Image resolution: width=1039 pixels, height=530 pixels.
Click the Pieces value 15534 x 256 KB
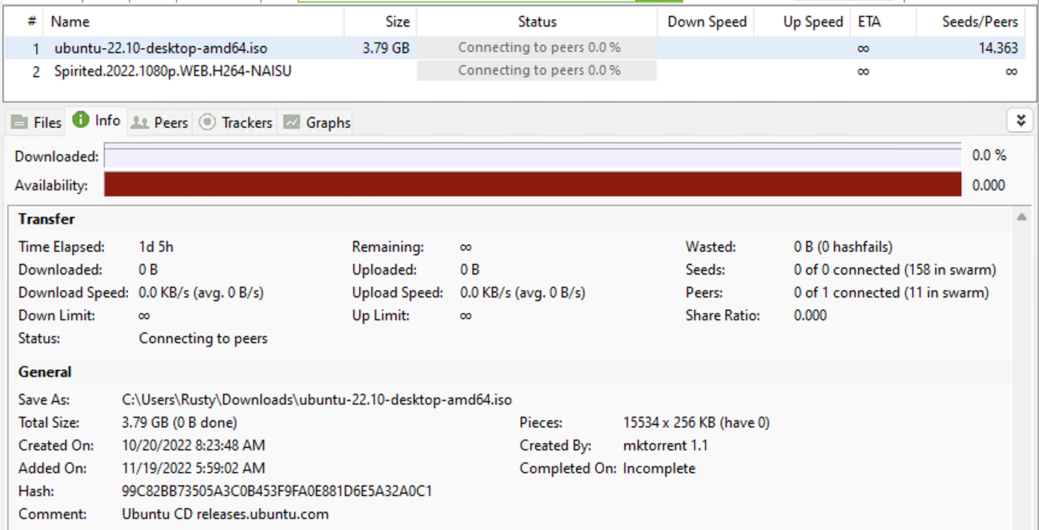(x=696, y=423)
